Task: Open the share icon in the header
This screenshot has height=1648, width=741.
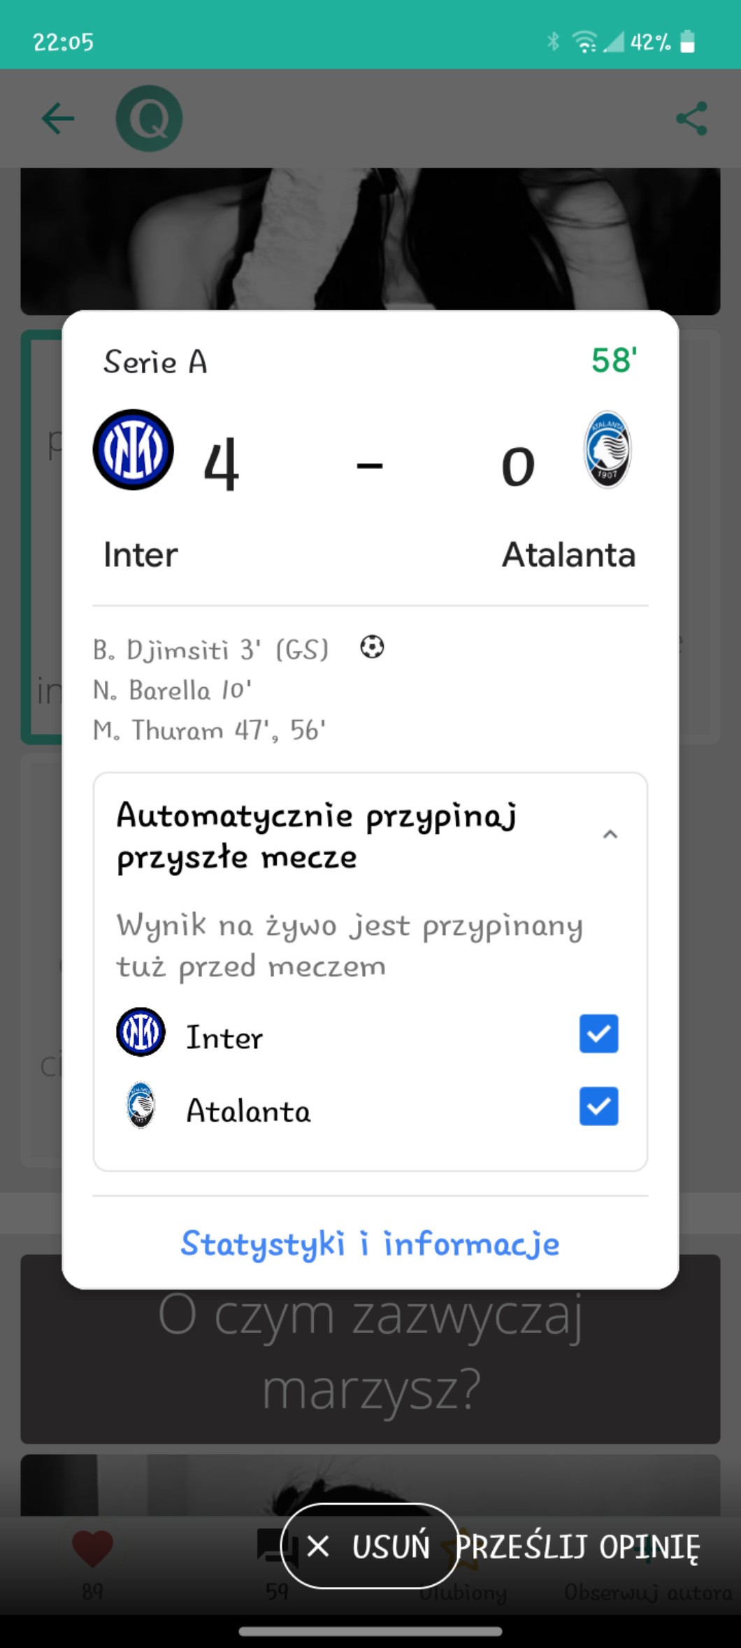Action: click(x=691, y=118)
